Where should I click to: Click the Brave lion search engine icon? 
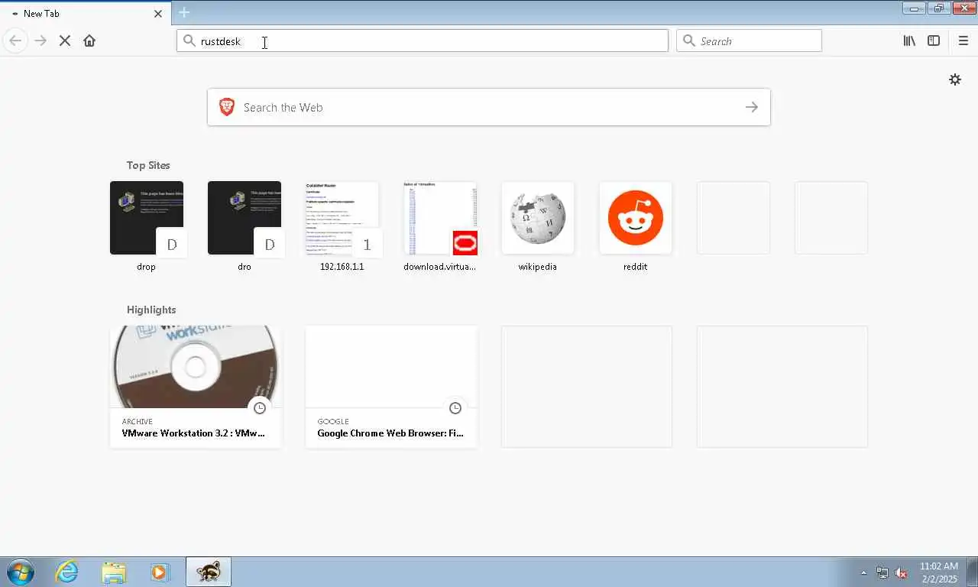coord(227,107)
